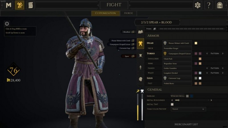Open settings gear icon
The width and height of the screenshot is (228, 128).
(198, 5)
